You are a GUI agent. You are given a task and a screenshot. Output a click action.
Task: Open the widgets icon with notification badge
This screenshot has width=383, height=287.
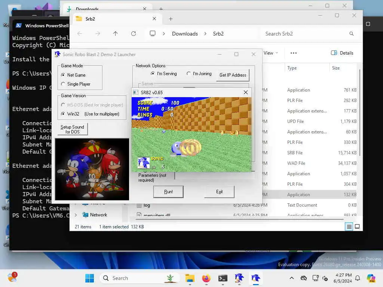coord(12,277)
